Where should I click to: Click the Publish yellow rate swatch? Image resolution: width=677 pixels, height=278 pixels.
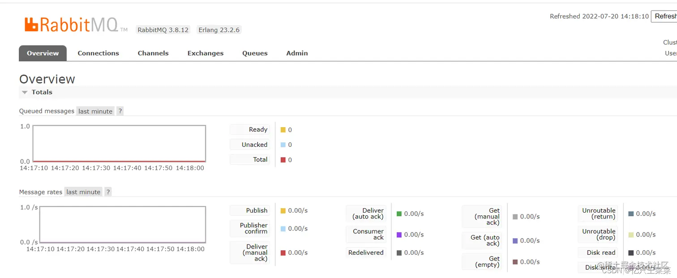[x=283, y=210]
